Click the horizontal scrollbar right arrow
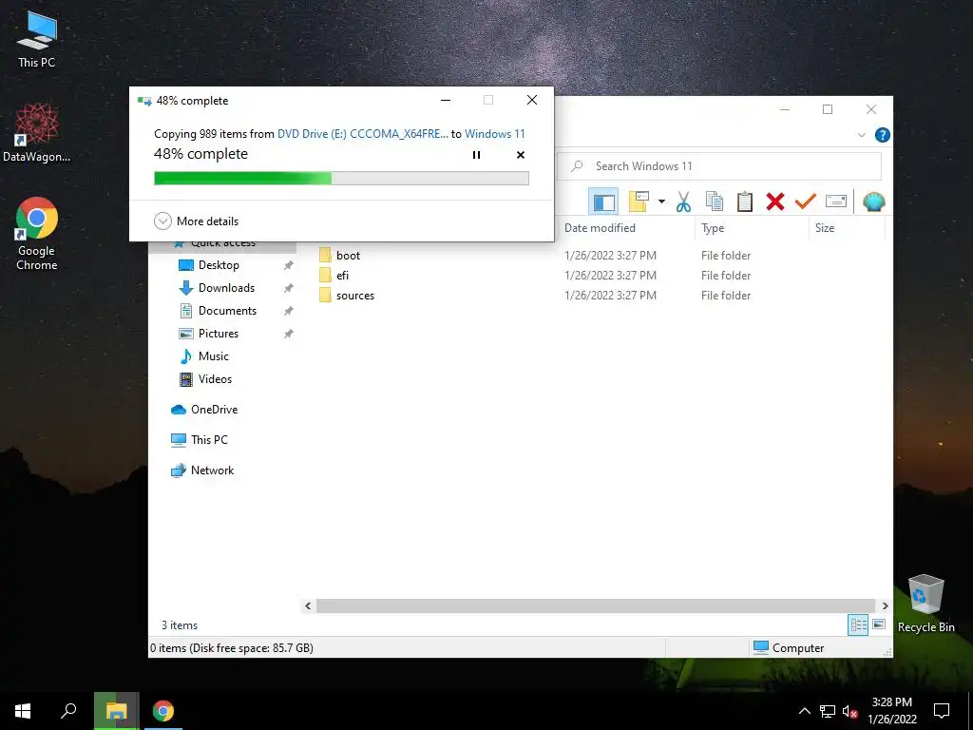 click(885, 605)
